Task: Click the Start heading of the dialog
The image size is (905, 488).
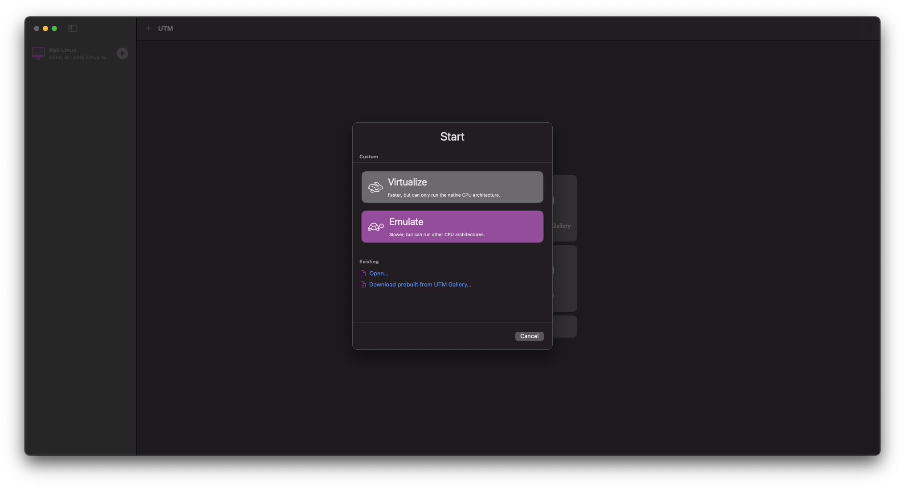Action: [x=452, y=137]
